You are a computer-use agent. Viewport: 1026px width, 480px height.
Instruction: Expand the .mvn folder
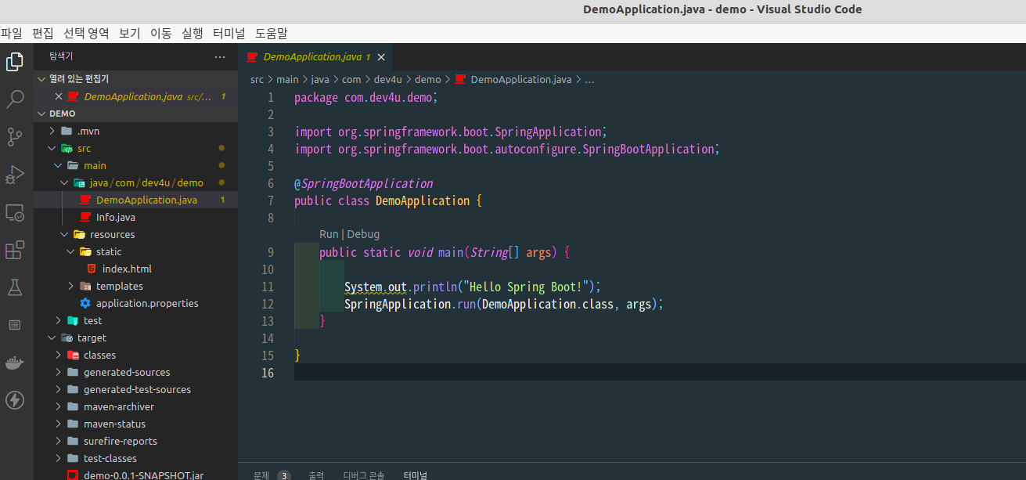point(52,131)
